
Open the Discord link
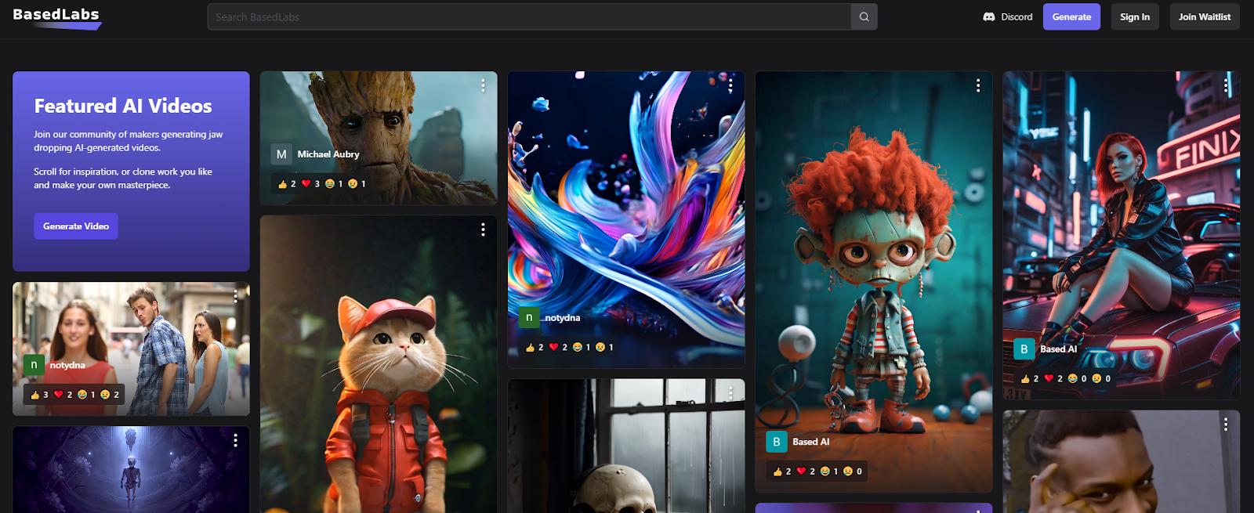(x=1008, y=16)
